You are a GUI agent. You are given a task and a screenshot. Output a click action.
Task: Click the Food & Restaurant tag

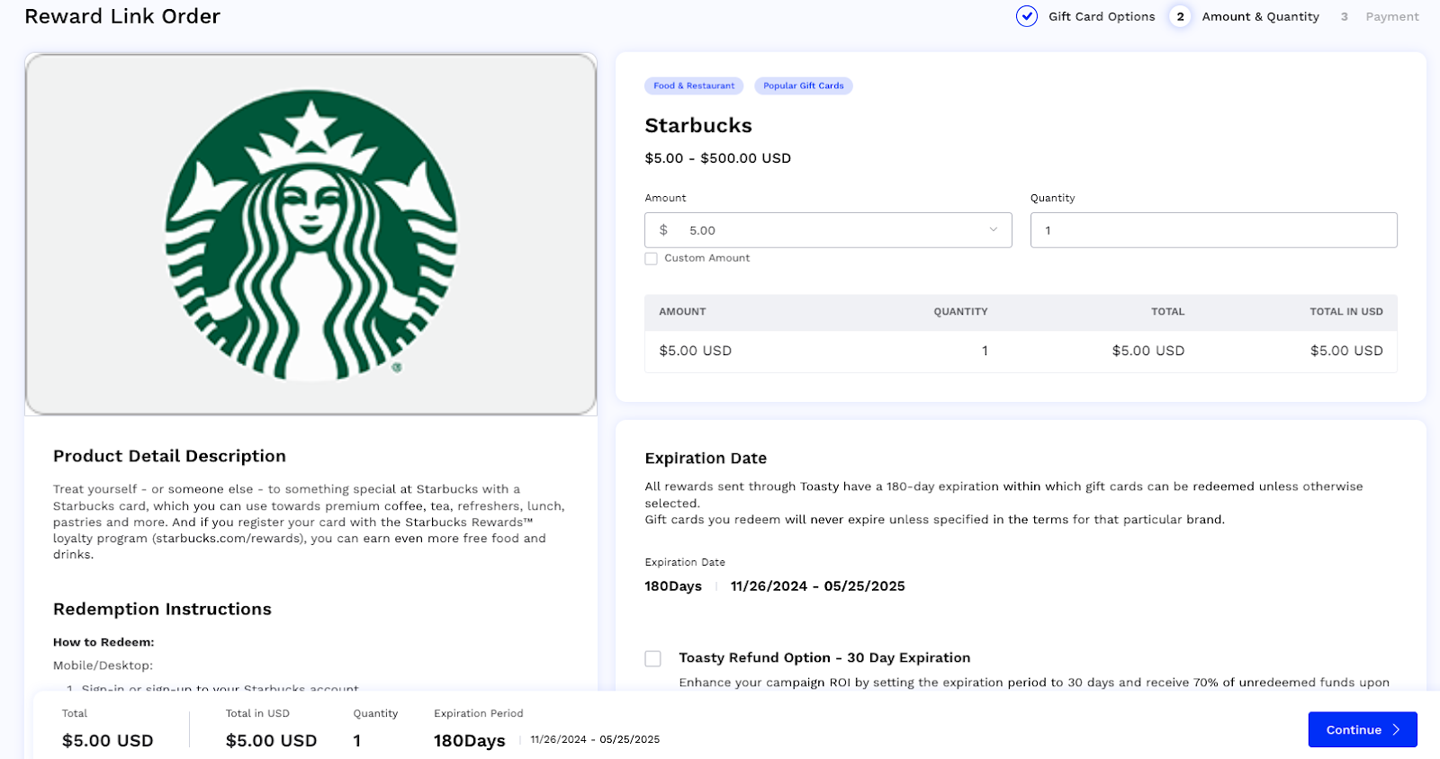tap(694, 85)
